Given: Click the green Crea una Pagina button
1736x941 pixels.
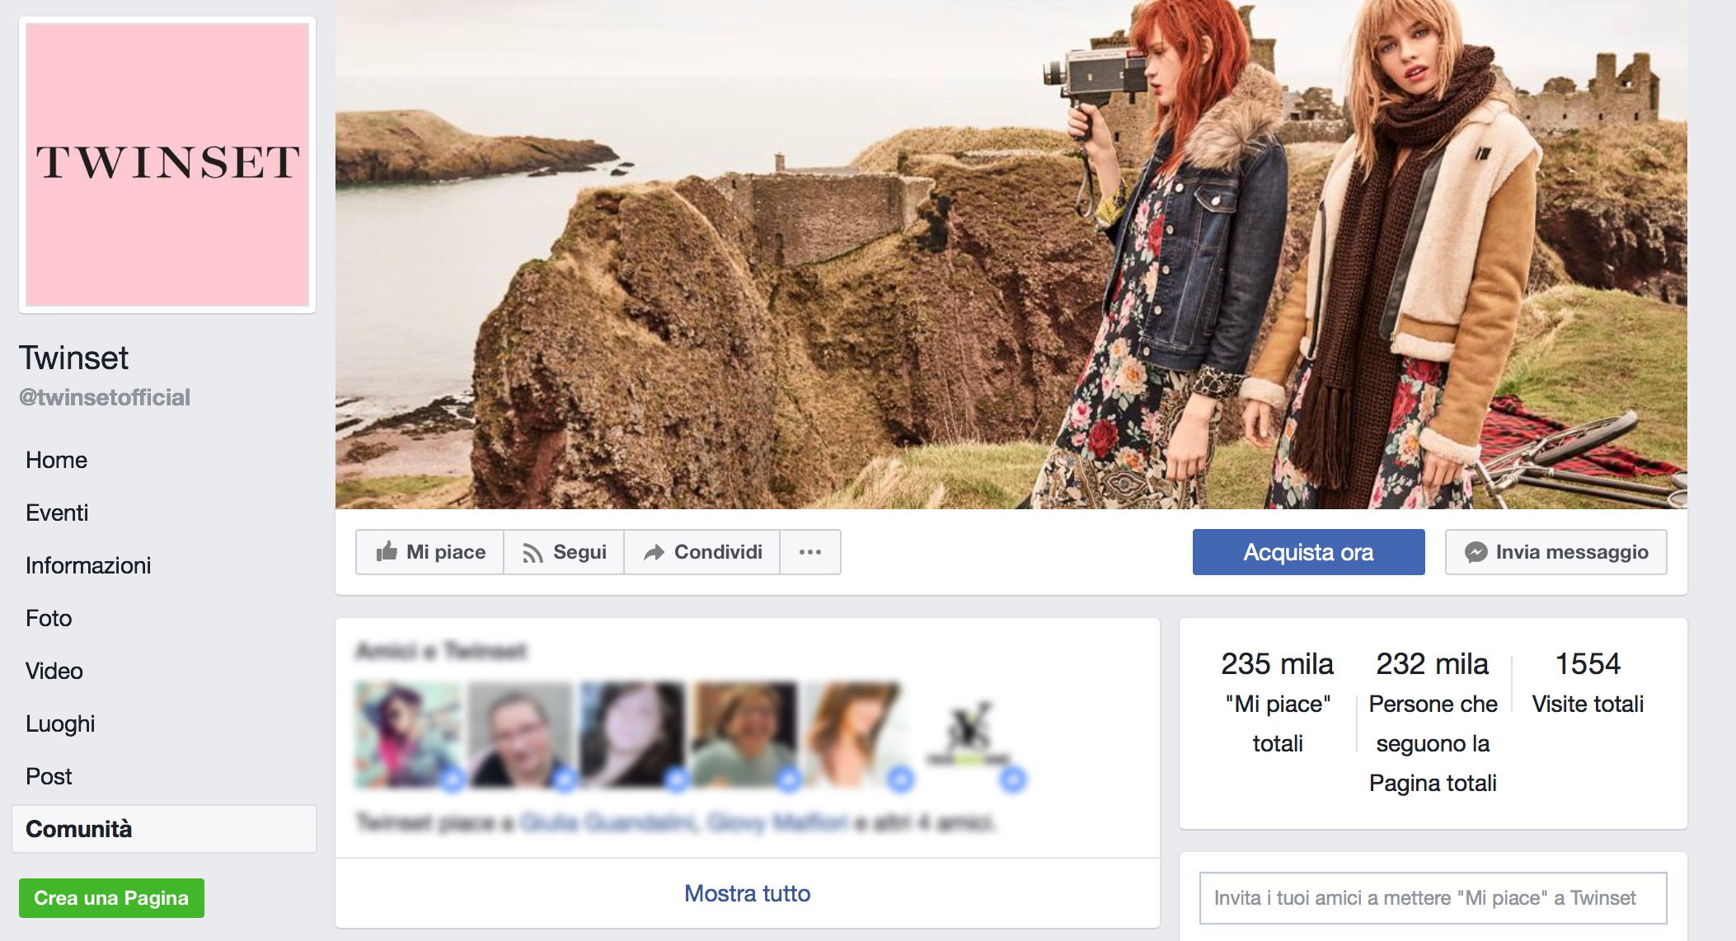Looking at the screenshot, I should pos(111,898).
